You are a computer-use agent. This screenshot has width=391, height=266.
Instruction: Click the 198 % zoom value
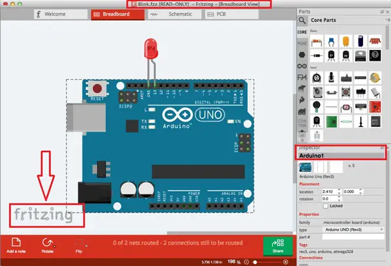point(234,261)
